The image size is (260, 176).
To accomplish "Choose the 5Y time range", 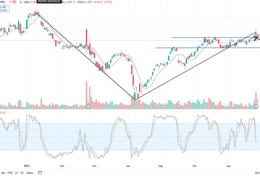I will 22,173.
